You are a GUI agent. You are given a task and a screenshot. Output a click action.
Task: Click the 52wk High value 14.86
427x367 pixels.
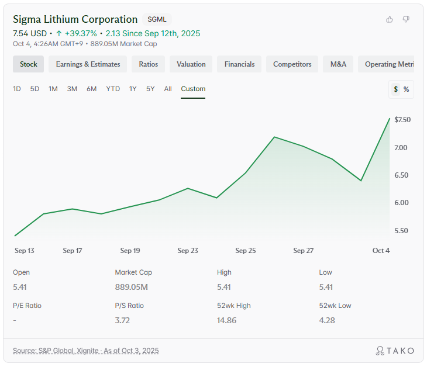[x=226, y=320]
